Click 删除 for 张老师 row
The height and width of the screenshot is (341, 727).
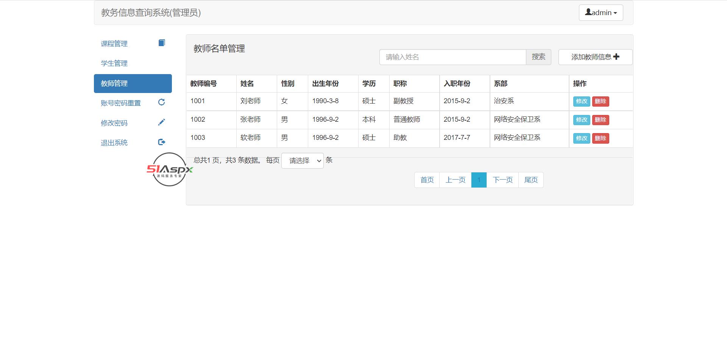[601, 120]
